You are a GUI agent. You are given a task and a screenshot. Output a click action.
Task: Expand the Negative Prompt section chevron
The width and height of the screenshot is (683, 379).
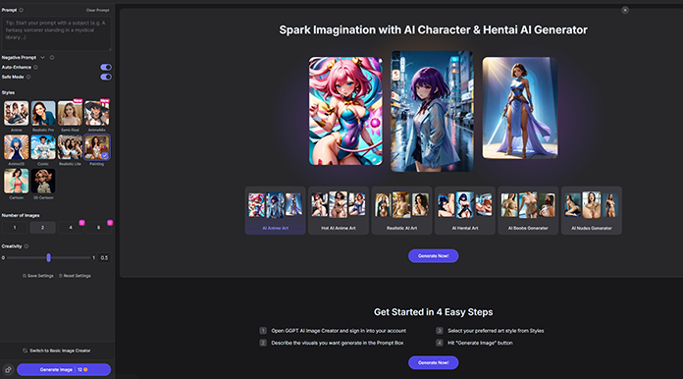(43, 58)
